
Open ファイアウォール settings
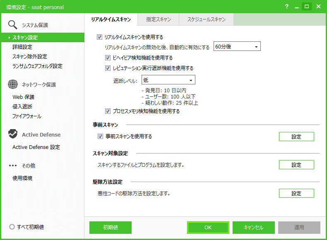[x=27, y=116]
